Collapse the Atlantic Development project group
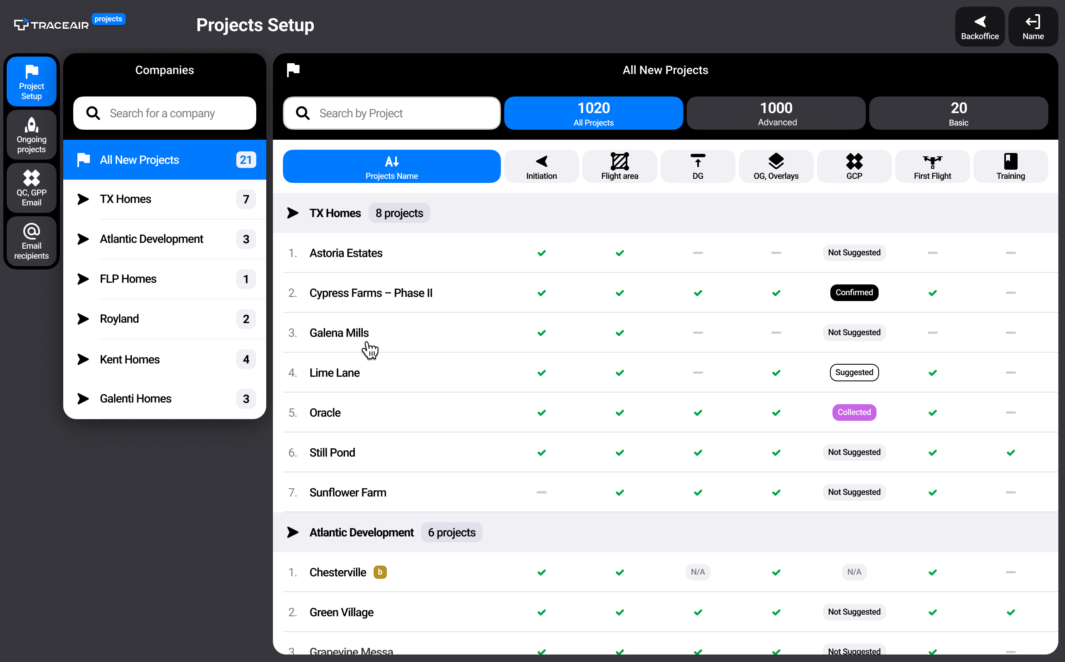Screen dimensions: 1065x662 [x=293, y=532]
